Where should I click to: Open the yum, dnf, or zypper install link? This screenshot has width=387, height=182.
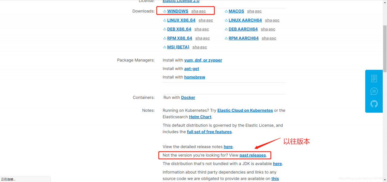tap(203, 60)
